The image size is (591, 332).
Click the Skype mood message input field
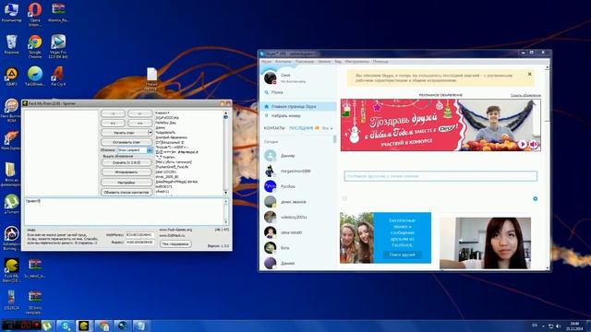click(x=440, y=176)
